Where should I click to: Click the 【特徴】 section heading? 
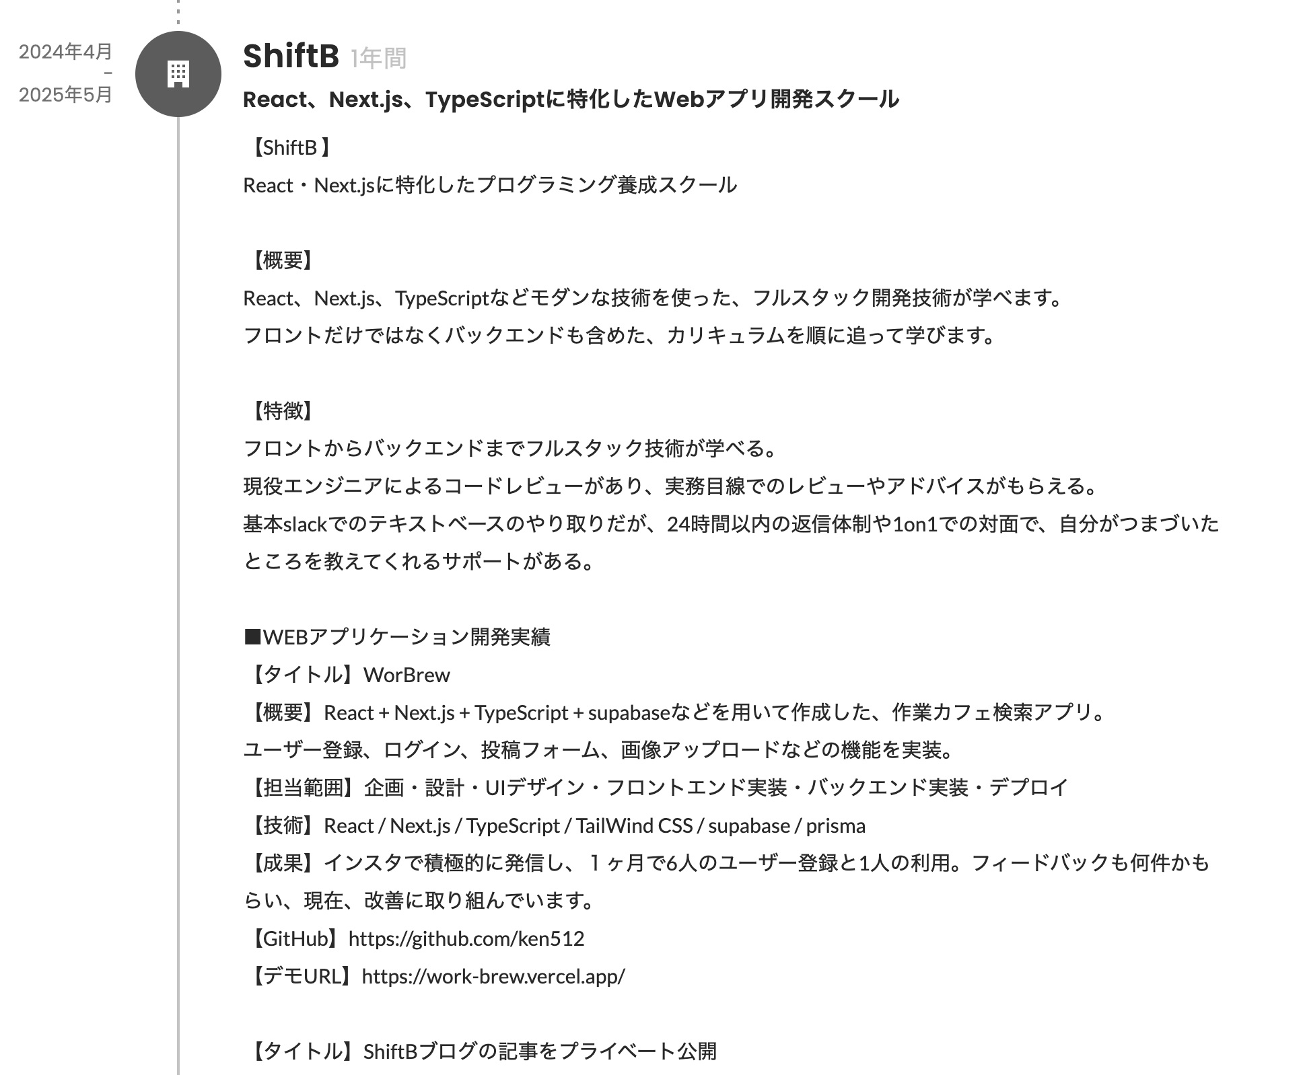coord(282,411)
